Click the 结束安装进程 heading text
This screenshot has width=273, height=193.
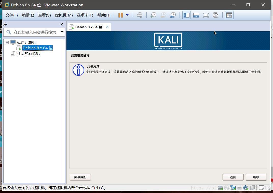click(x=80, y=56)
